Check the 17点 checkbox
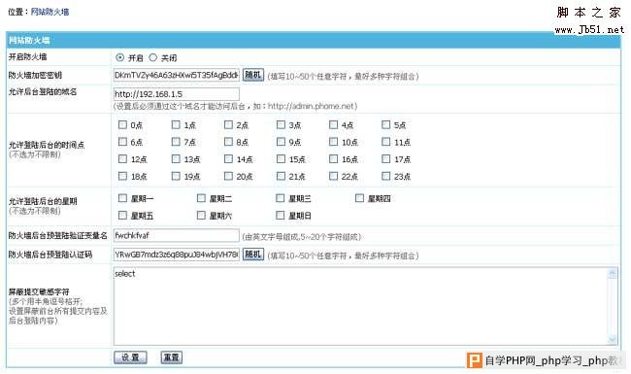This screenshot has height=374, width=631. tap(385, 159)
